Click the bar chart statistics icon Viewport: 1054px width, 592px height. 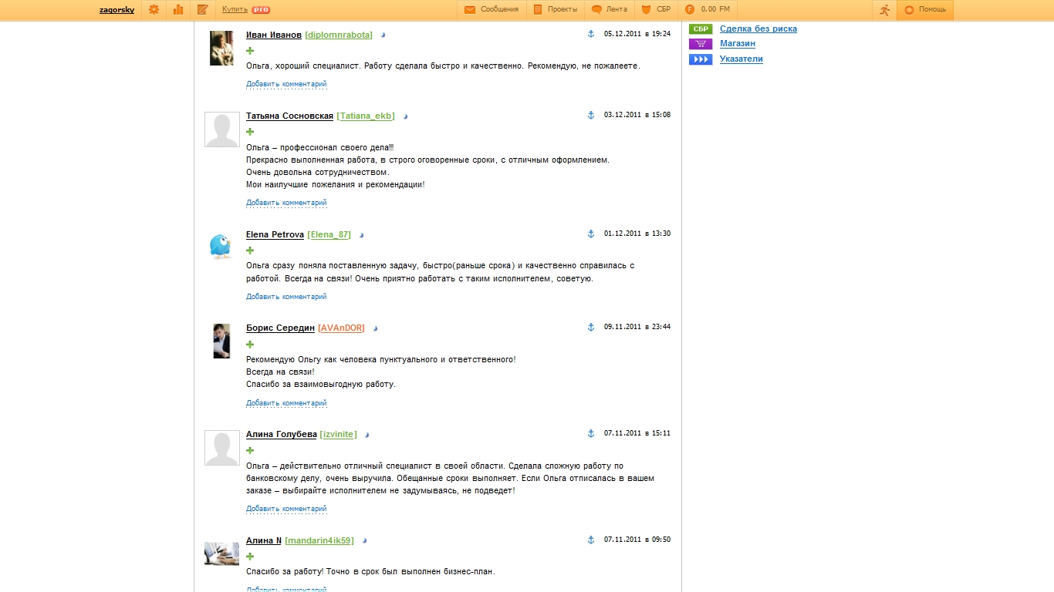[178, 10]
